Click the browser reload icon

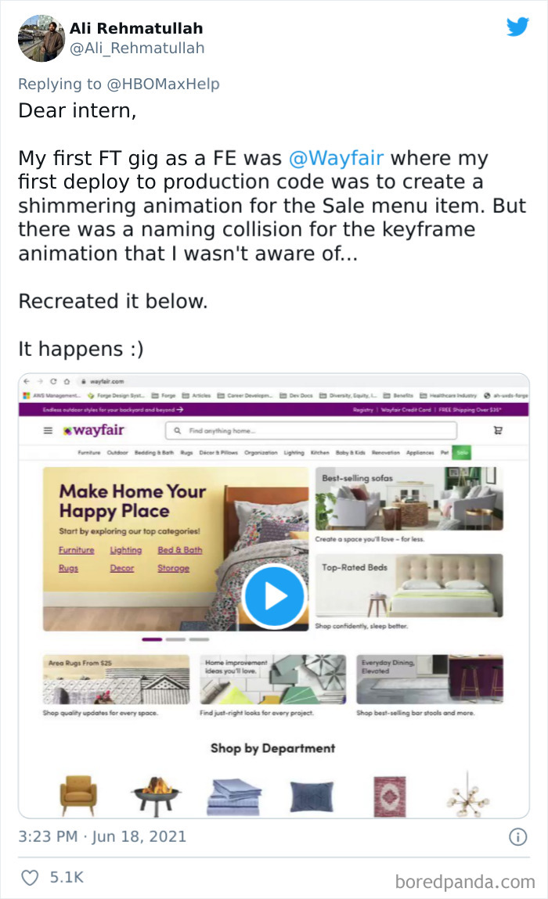[x=53, y=381]
